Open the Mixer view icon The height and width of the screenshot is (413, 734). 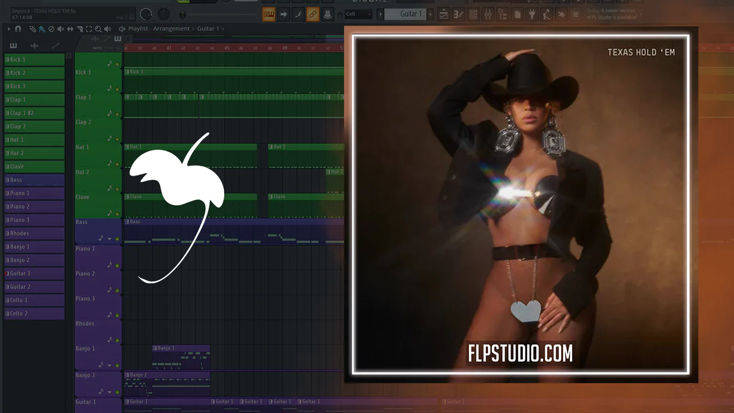pyautogui.click(x=488, y=14)
